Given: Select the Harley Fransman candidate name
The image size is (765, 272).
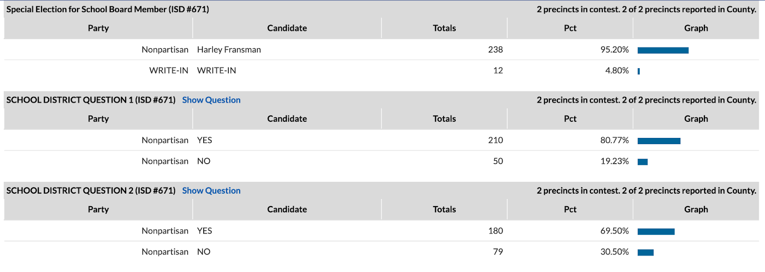Looking at the screenshot, I should coord(229,50).
